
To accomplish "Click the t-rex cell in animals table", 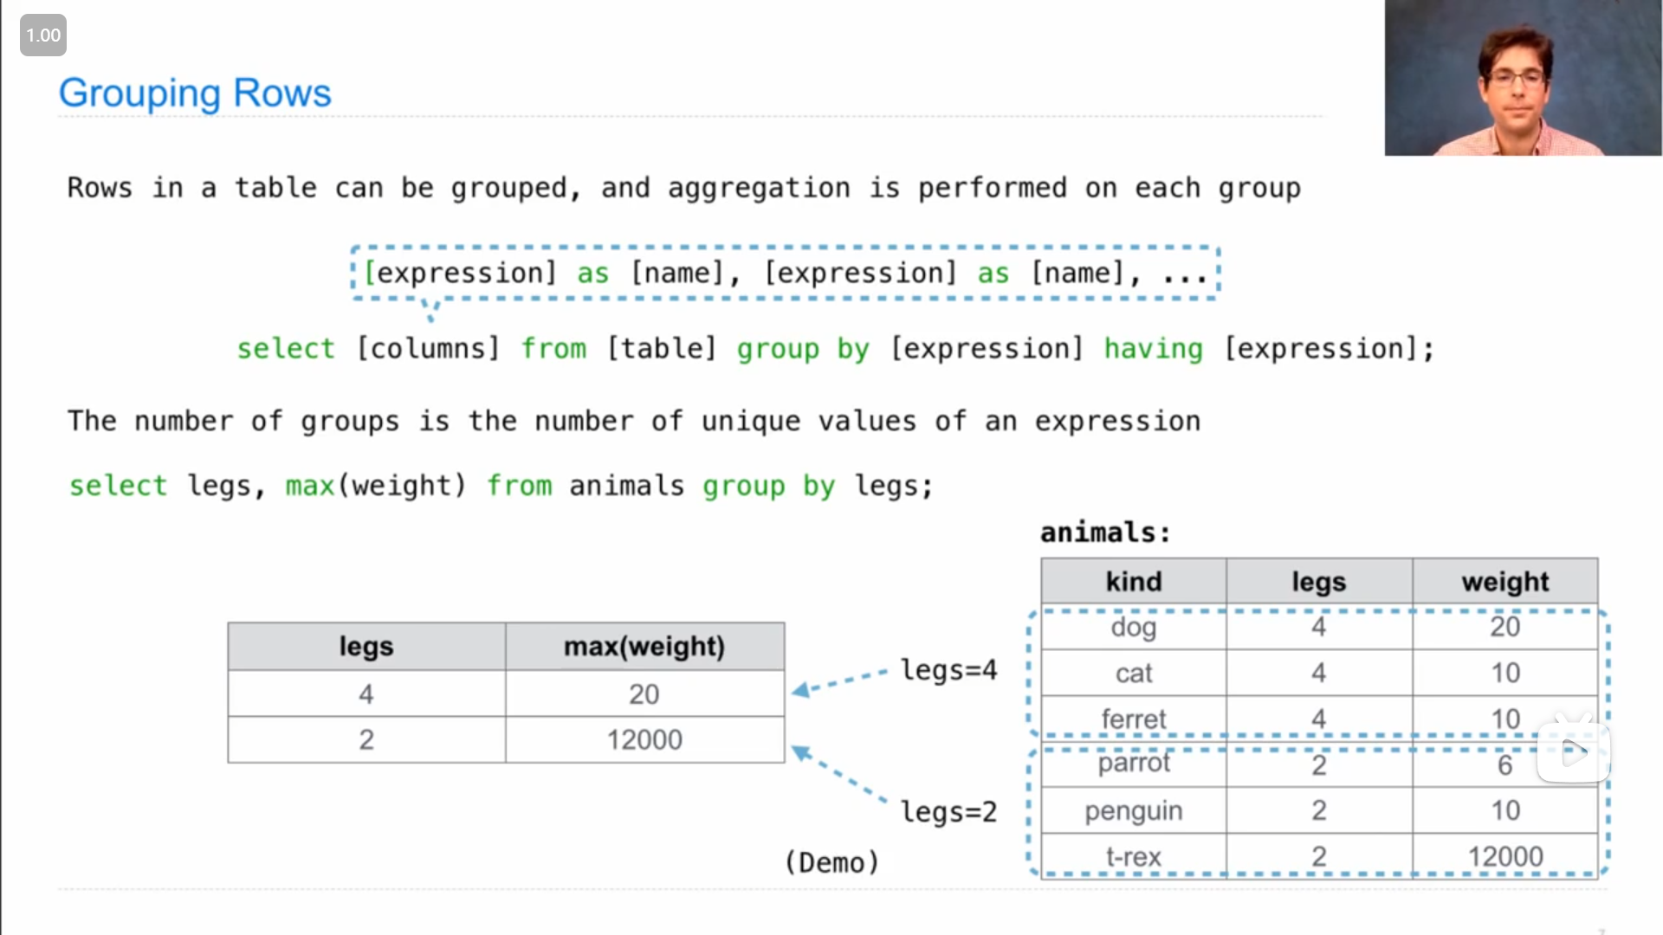I will pyautogui.click(x=1133, y=856).
